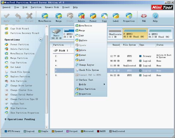Click the Status column header
Screen dimensions: 175x138
tap(165, 45)
